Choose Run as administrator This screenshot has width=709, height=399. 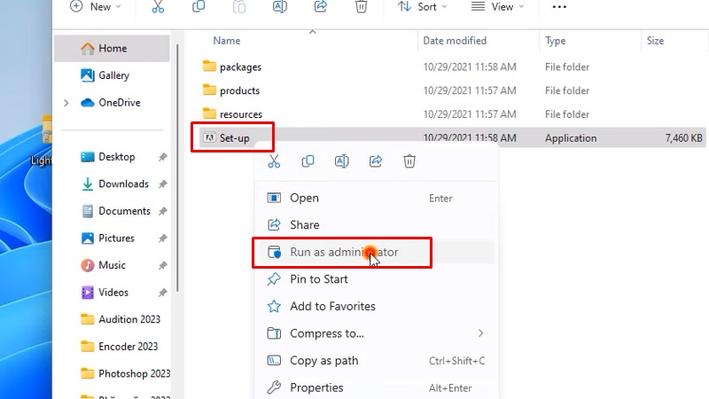pyautogui.click(x=376, y=252)
